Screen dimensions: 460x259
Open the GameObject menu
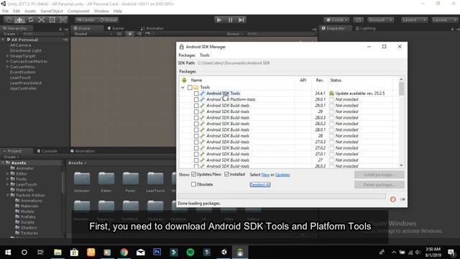tap(52, 12)
